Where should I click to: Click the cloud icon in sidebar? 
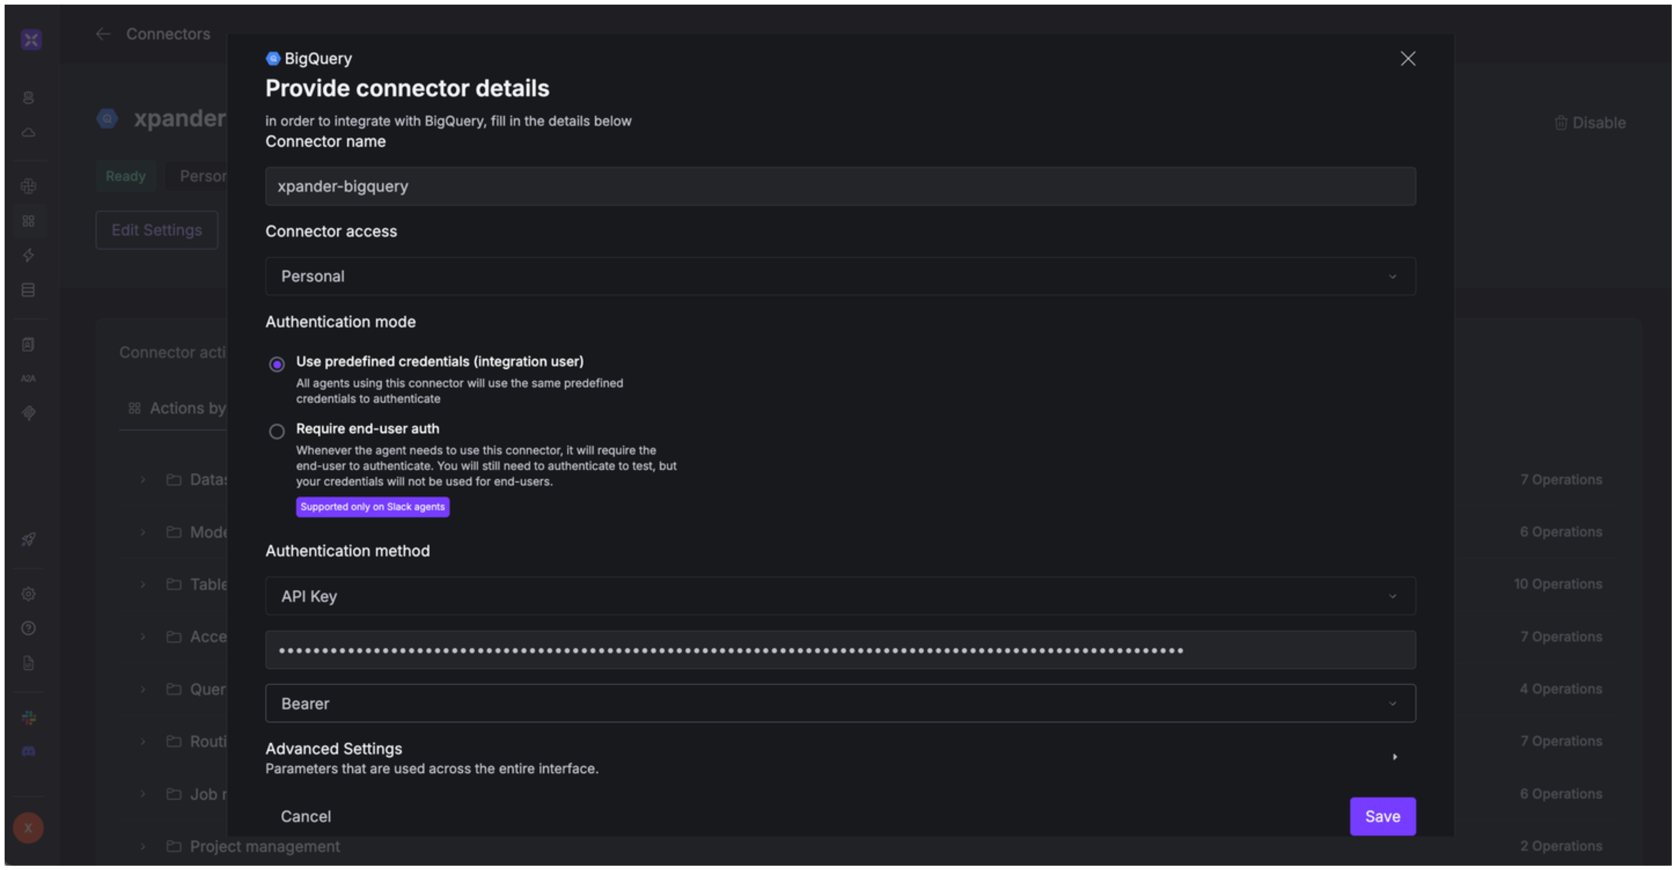[28, 133]
